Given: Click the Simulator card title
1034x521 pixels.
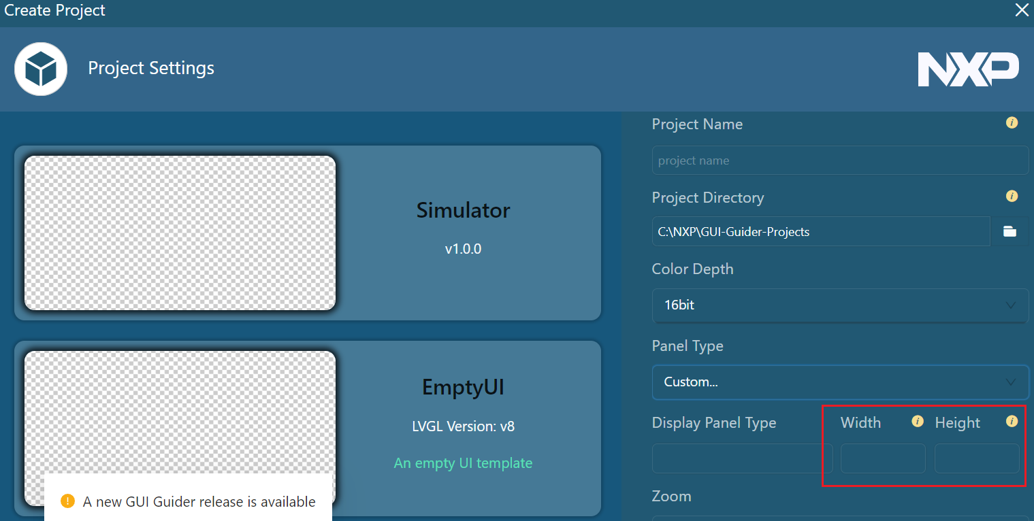Looking at the screenshot, I should point(463,210).
